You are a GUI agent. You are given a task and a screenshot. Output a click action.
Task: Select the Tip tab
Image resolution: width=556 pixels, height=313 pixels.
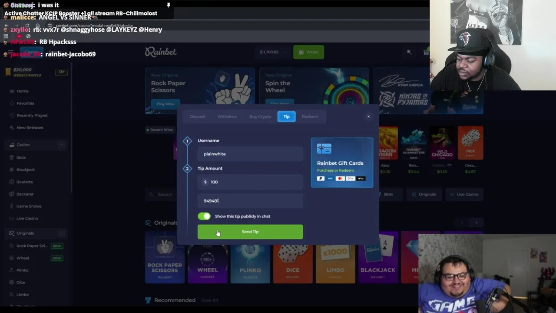click(287, 117)
